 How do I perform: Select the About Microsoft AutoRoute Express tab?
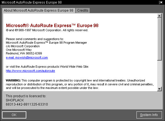coord(38,10)
